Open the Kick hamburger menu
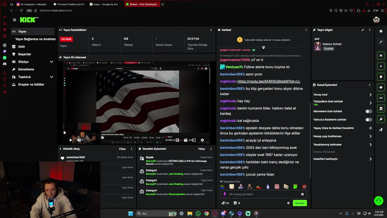 pyautogui.click(x=14, y=20)
